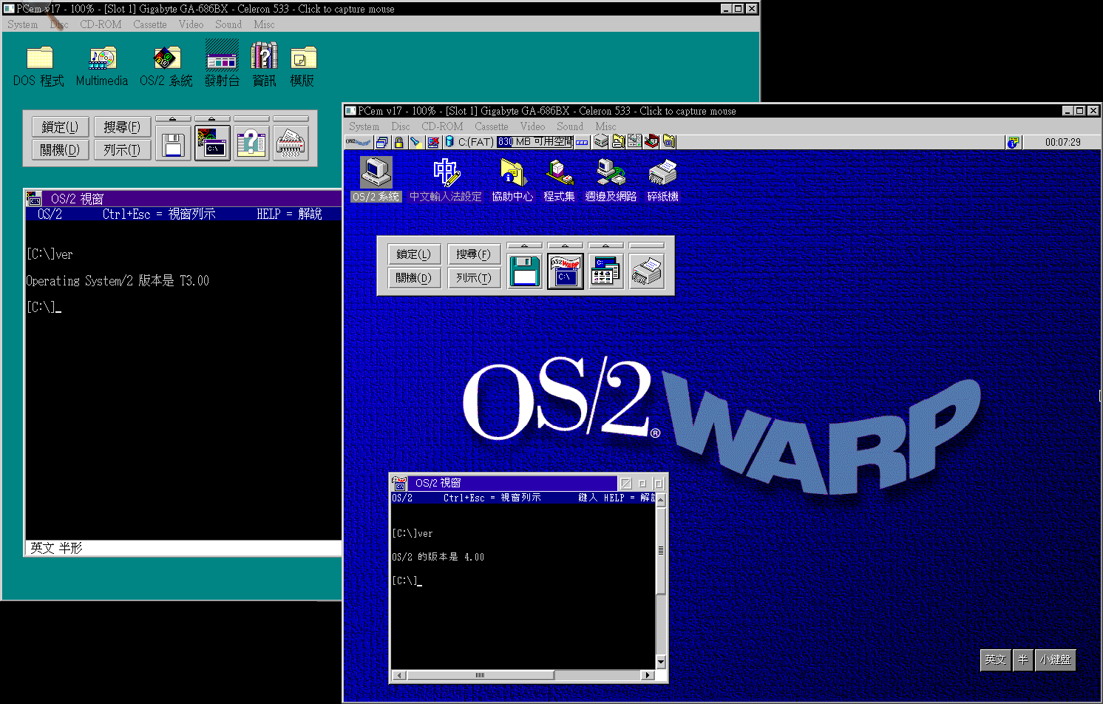Select the 週邊及網路 desktop icon
The height and width of the screenshot is (704, 1103).
(611, 180)
